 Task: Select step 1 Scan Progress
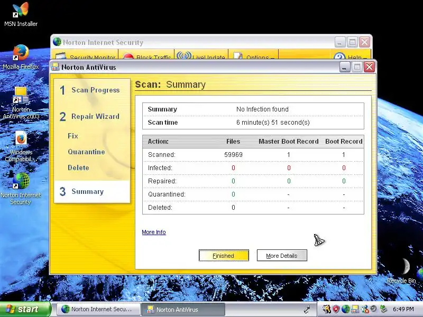pos(89,90)
